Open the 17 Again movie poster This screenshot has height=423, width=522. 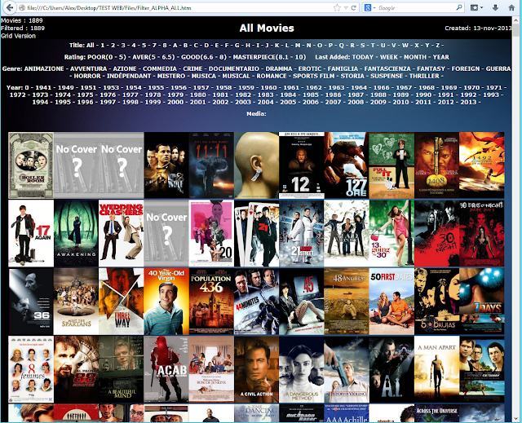(31, 233)
